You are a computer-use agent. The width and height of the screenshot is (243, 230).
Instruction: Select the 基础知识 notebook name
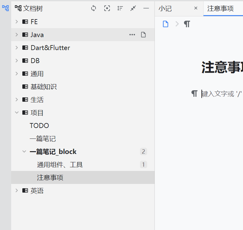[43, 87]
